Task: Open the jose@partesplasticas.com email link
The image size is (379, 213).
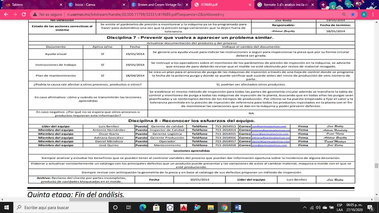Action: tap(269, 146)
